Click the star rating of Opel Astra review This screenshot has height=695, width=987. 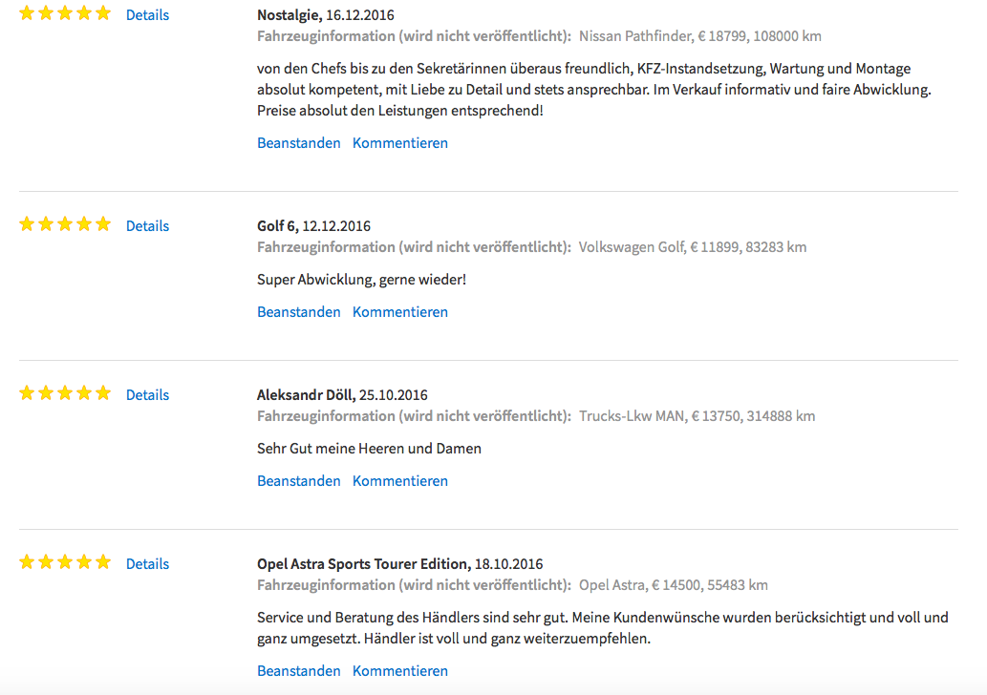point(65,561)
